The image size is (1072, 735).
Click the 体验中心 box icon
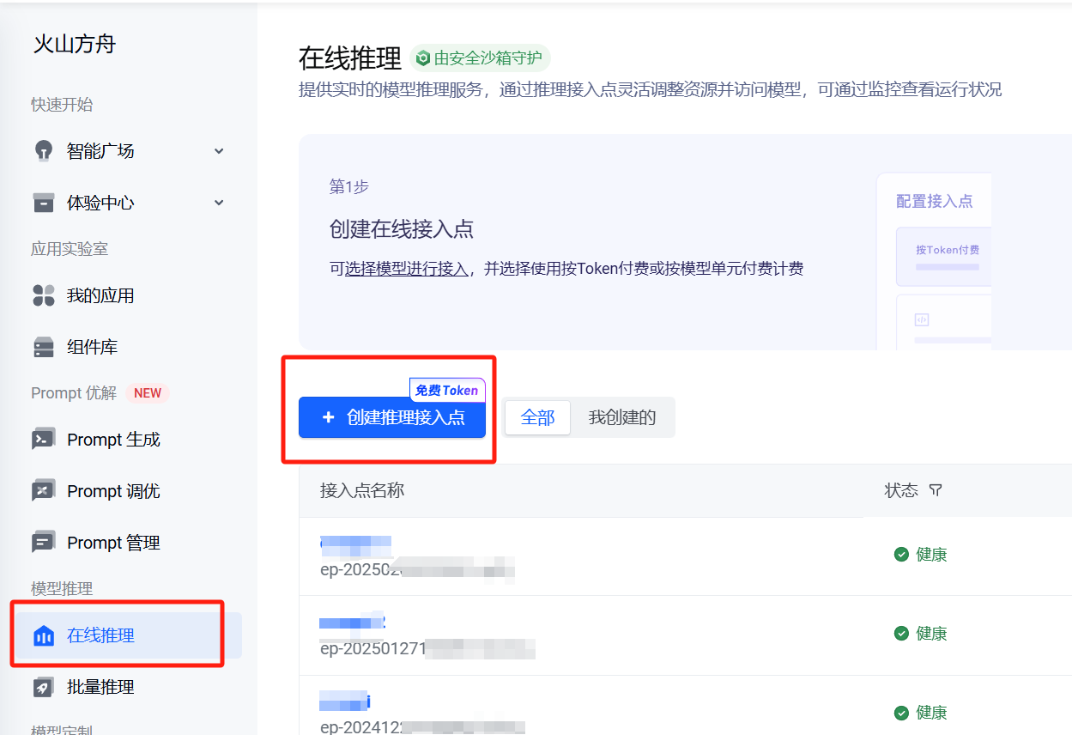point(44,203)
